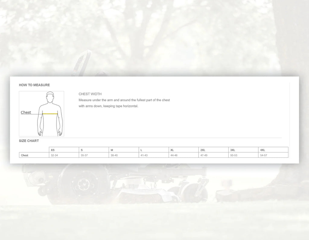The height and width of the screenshot is (240, 309).
Task: Click the 32-34 chest measurement cell
Action: click(x=64, y=155)
